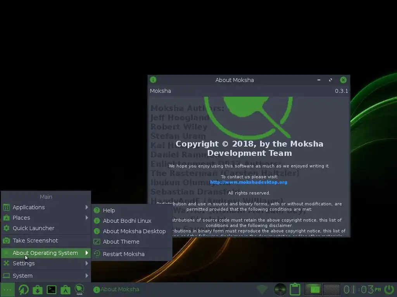Click the Restart Moksha refresh icon

click(97, 254)
